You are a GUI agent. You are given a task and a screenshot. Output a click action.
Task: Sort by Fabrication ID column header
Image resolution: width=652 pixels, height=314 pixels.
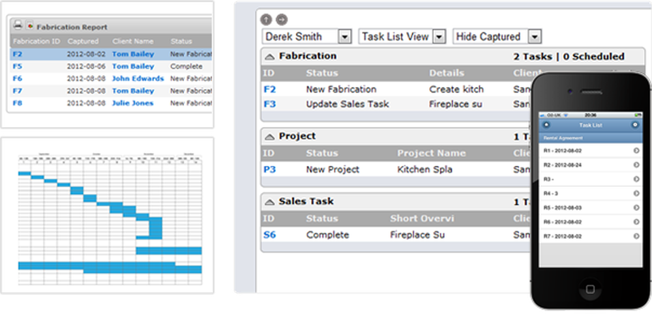pos(37,42)
